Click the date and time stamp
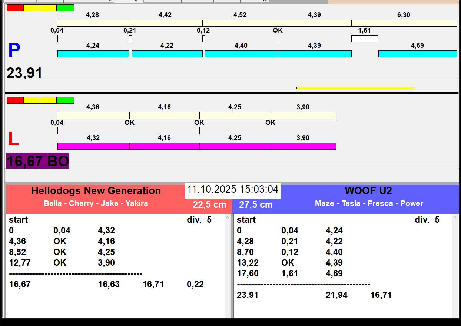Screen dimensions: 461x326 [232, 189]
